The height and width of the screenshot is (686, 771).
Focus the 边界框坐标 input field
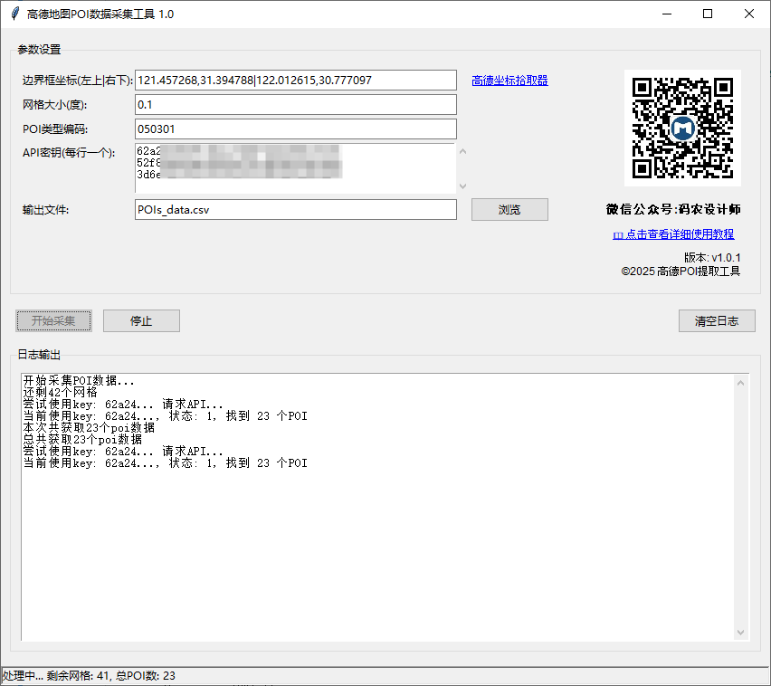(x=295, y=81)
